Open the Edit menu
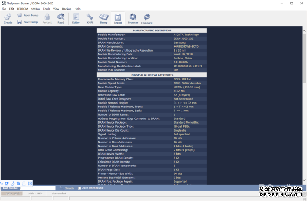 pyautogui.click(x=11, y=9)
